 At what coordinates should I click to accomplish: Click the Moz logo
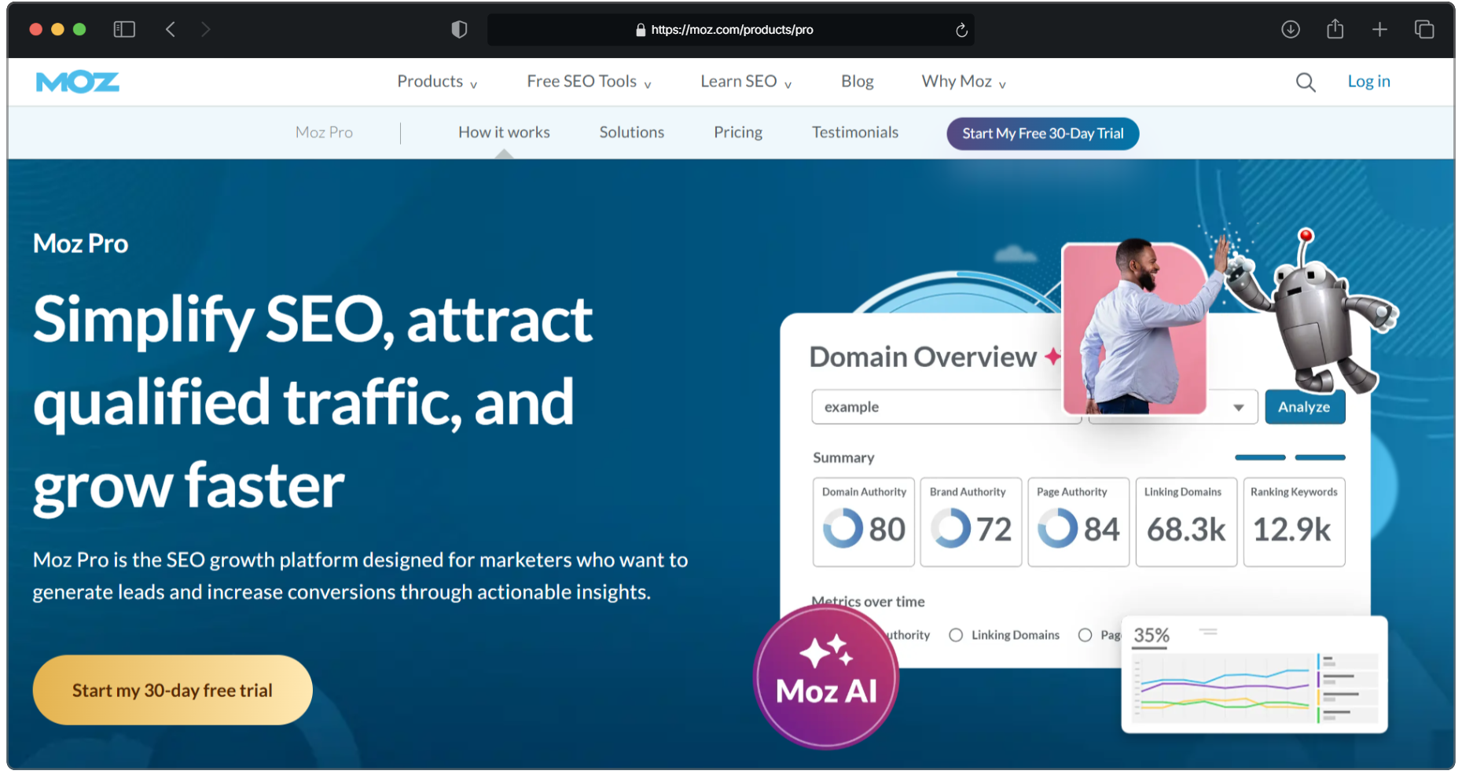click(78, 82)
